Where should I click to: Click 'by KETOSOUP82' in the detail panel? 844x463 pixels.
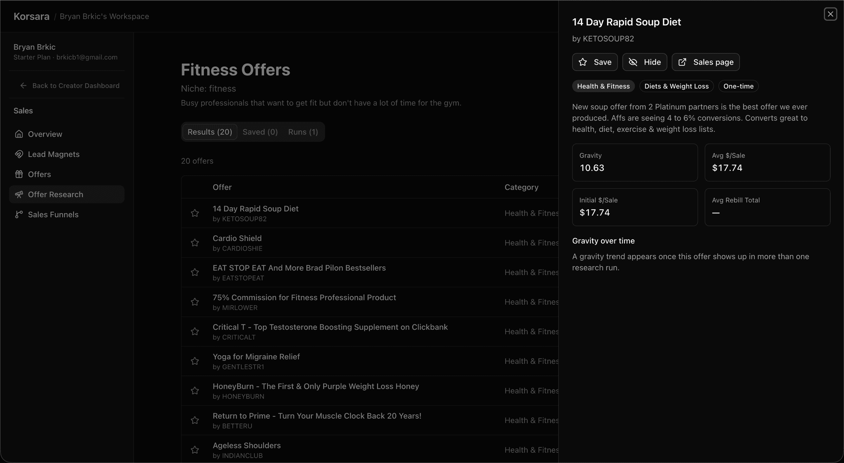click(x=603, y=39)
